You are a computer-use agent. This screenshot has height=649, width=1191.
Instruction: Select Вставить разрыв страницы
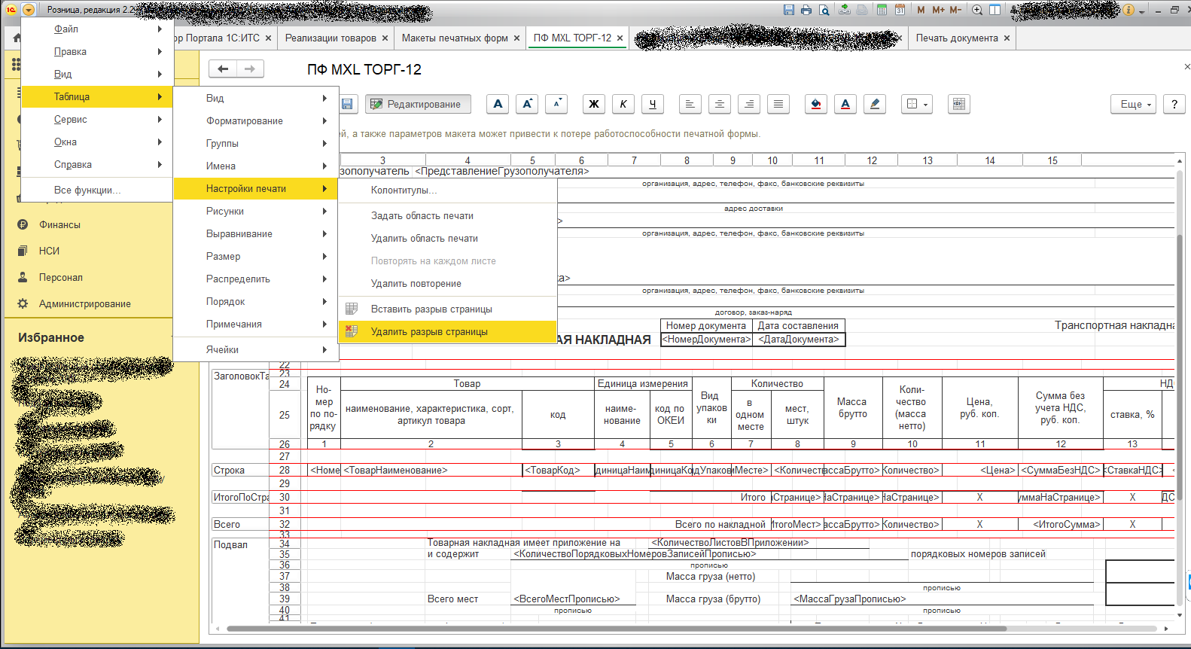point(448,309)
